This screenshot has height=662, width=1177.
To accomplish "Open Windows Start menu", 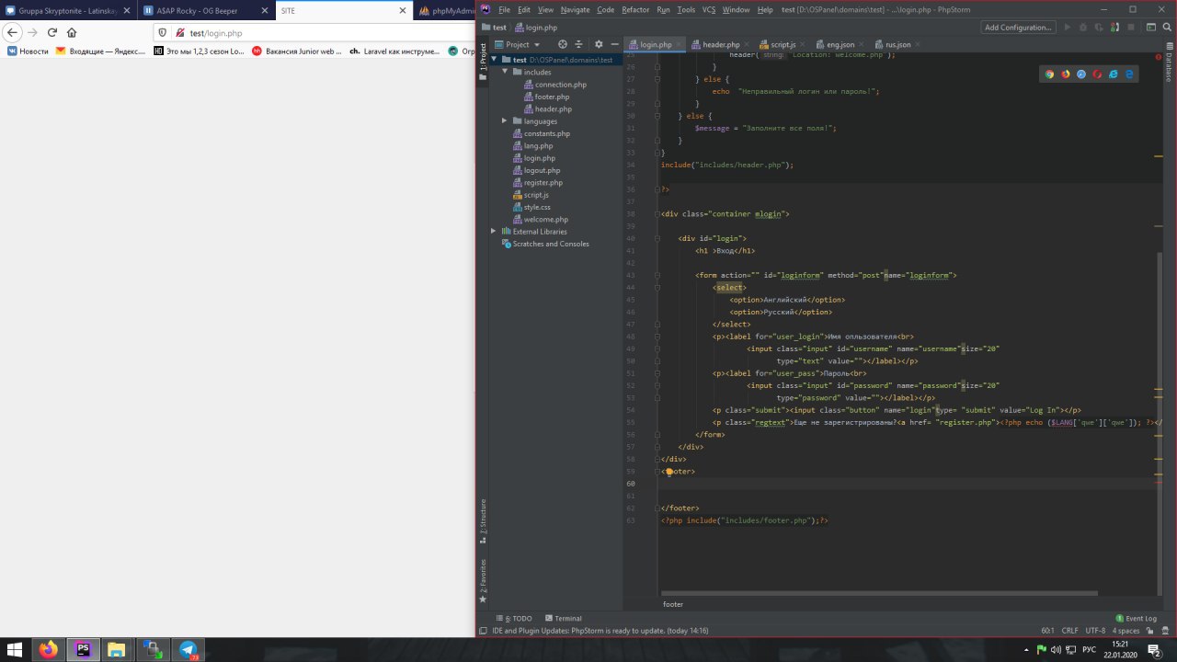I will (x=16, y=649).
